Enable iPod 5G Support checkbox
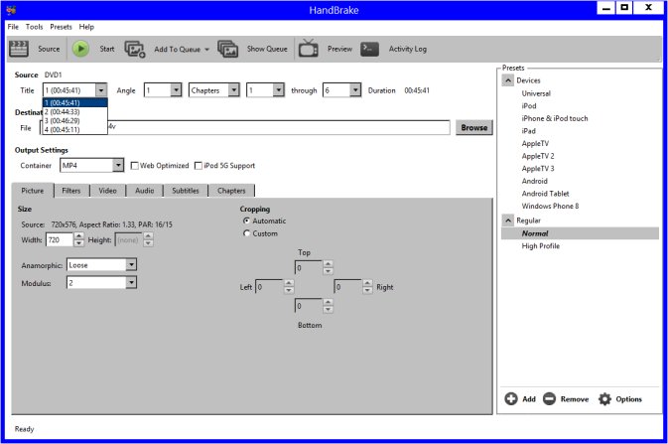Image resolution: width=668 pixels, height=444 pixels. (x=199, y=166)
